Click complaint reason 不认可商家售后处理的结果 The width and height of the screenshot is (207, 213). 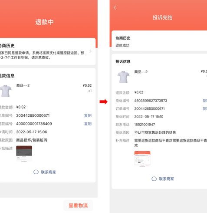pyautogui.click(x=155, y=132)
